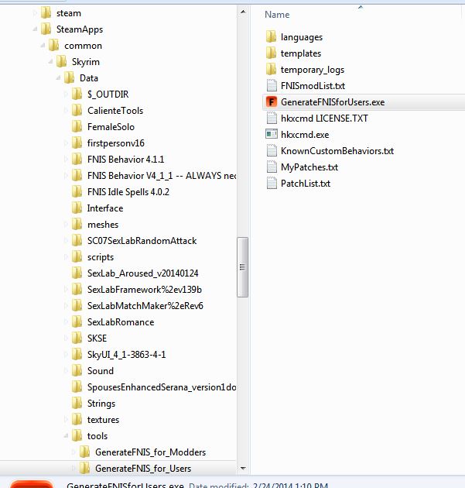The image size is (465, 488).
Task: Select SC07SexLabRandomAttack folder in tree
Action: (x=142, y=241)
